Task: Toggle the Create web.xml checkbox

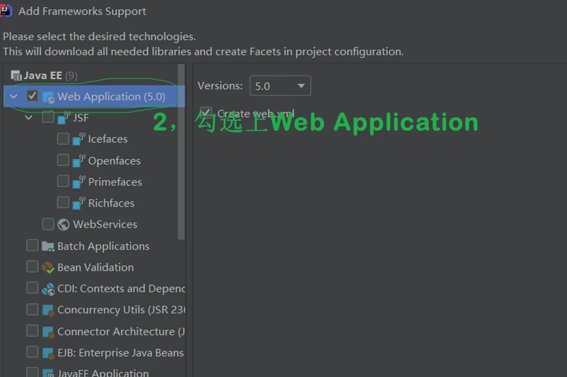Action: click(x=206, y=113)
